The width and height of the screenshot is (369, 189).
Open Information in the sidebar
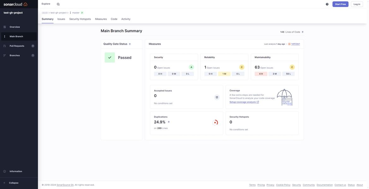(x=19, y=171)
